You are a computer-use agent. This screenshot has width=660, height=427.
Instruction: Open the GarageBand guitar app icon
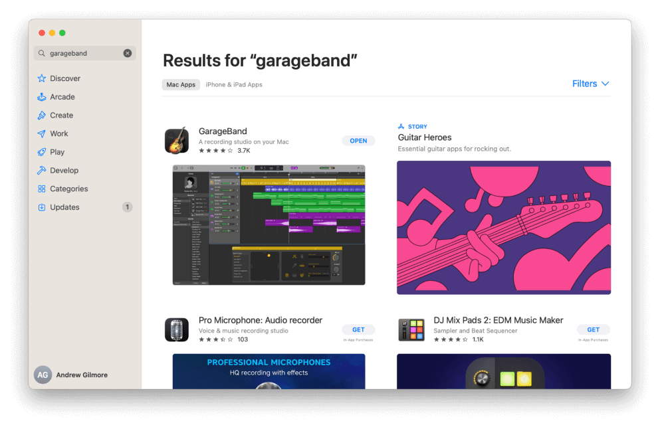click(177, 141)
